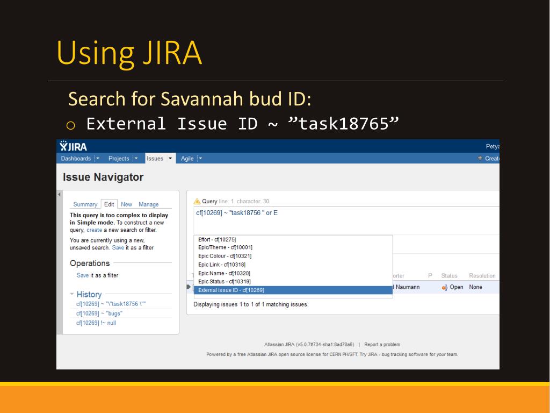The width and height of the screenshot is (550, 413).
Task: Open the Projects menu
Action: click(x=119, y=159)
